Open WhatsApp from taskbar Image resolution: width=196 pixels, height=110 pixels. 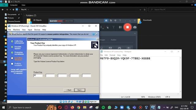pyautogui.click(x=109, y=107)
